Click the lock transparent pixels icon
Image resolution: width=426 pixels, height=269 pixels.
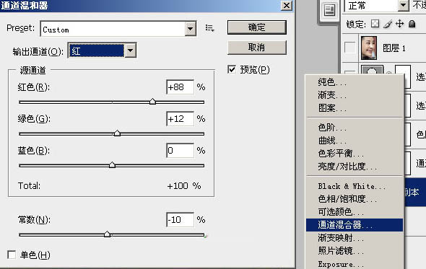coord(375,24)
